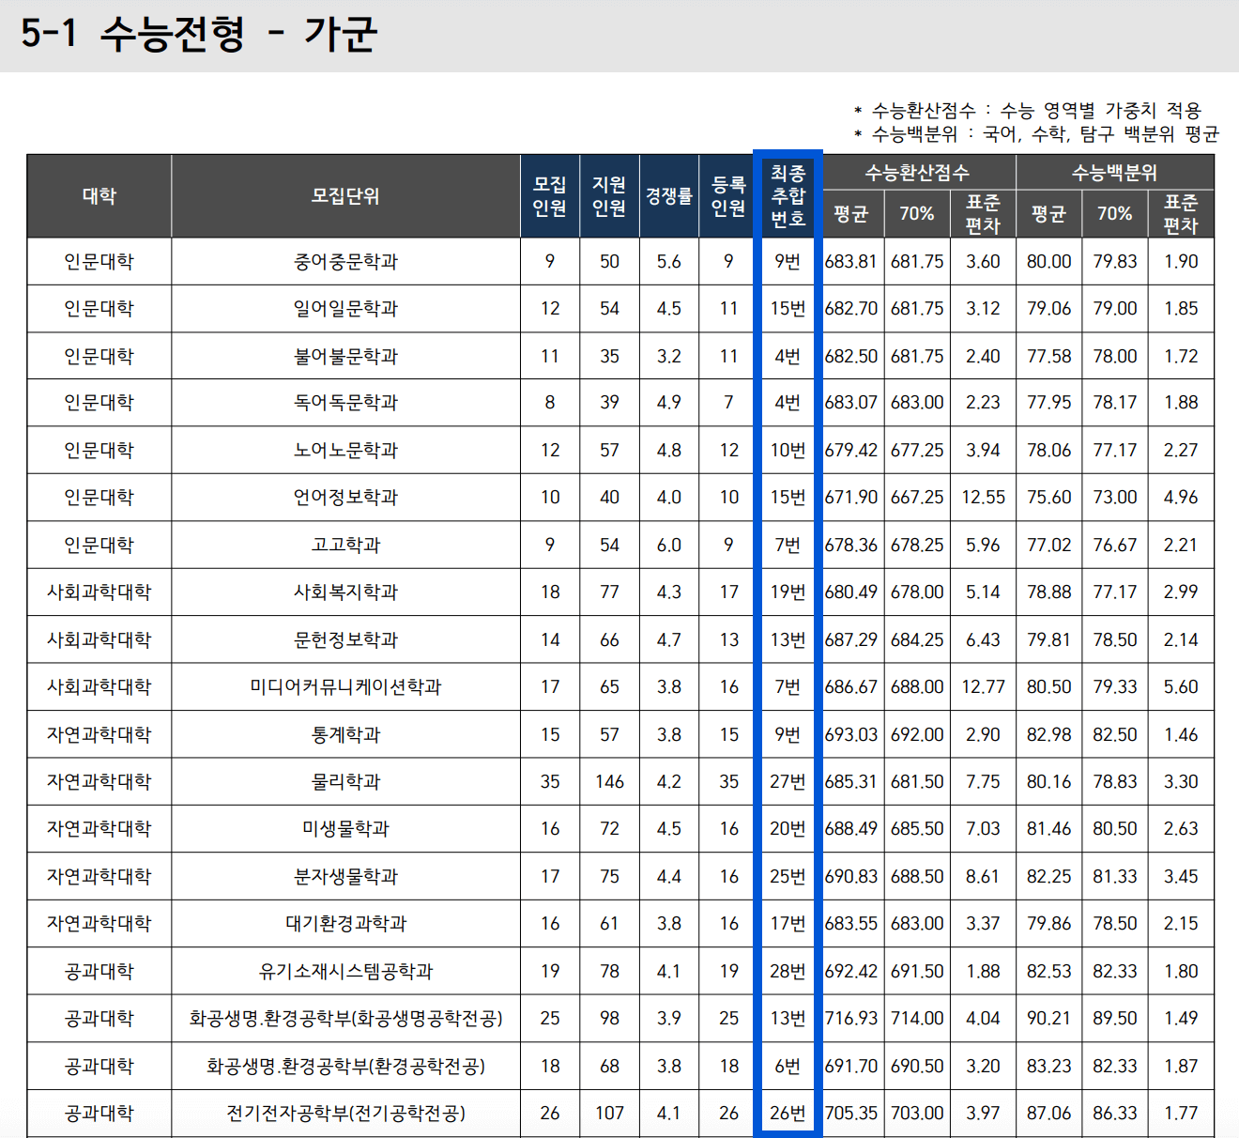
Task: Select the 수능환산점수 header cell
Action: [x=917, y=173]
